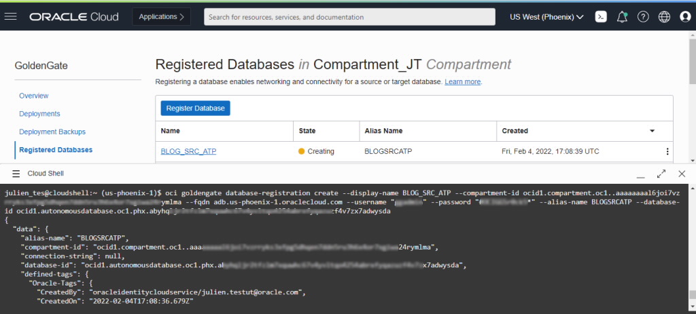The height and width of the screenshot is (314, 696).
Task: Open the Cloud Shell hamburger menu
Action: click(x=16, y=174)
